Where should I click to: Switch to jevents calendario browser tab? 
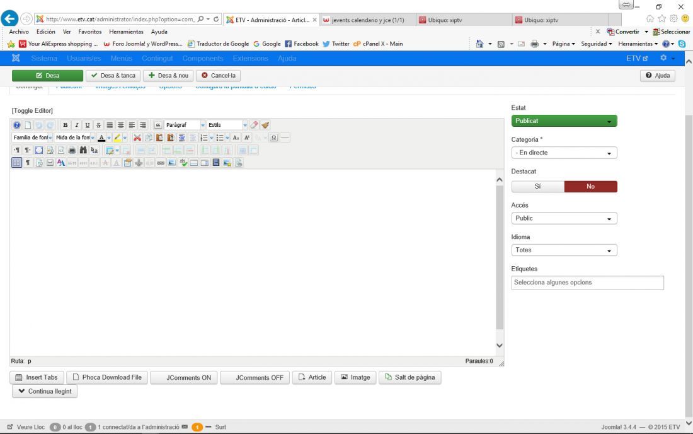coord(368,20)
